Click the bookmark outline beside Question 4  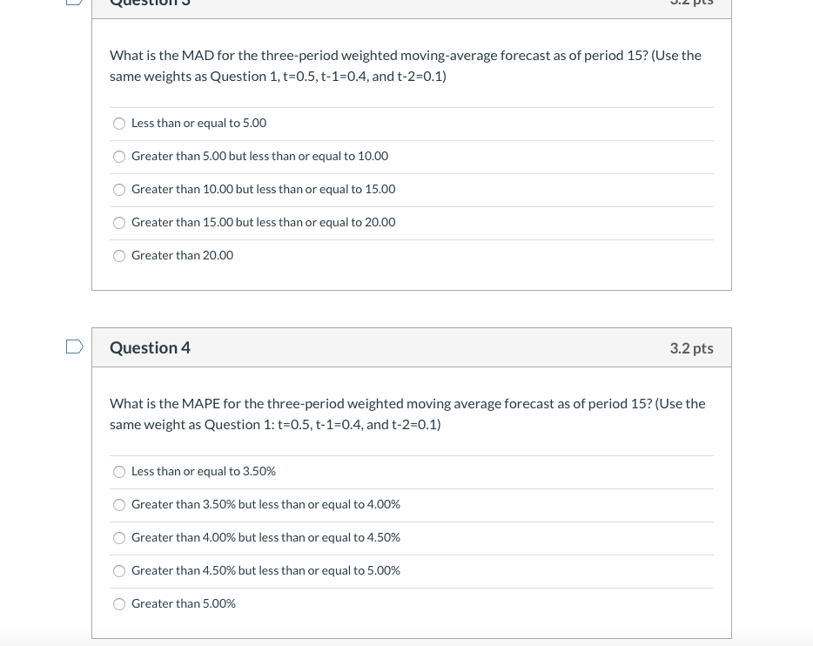[74, 346]
